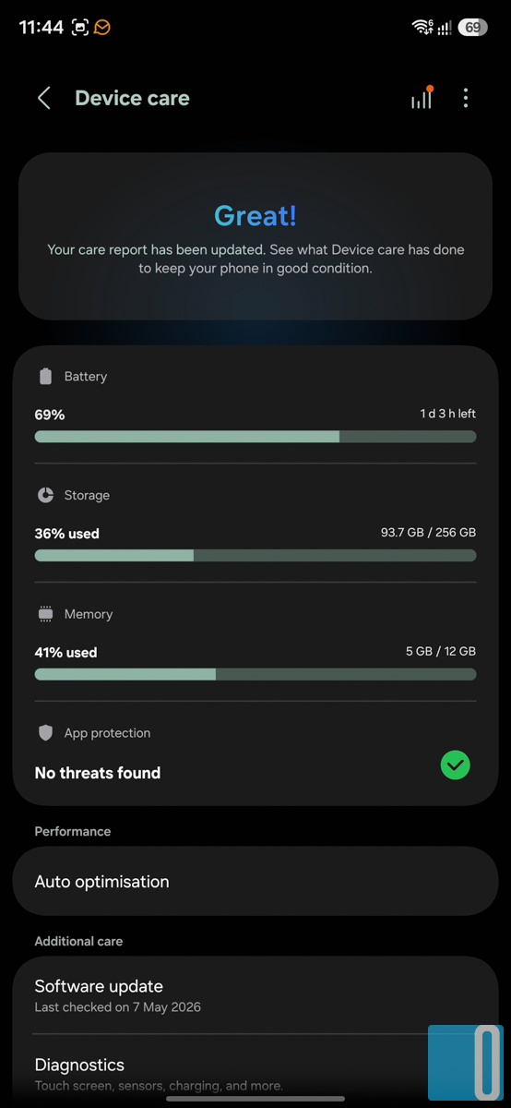The image size is (511, 1108).
Task: Open the care report chart icon
Action: pyautogui.click(x=422, y=98)
